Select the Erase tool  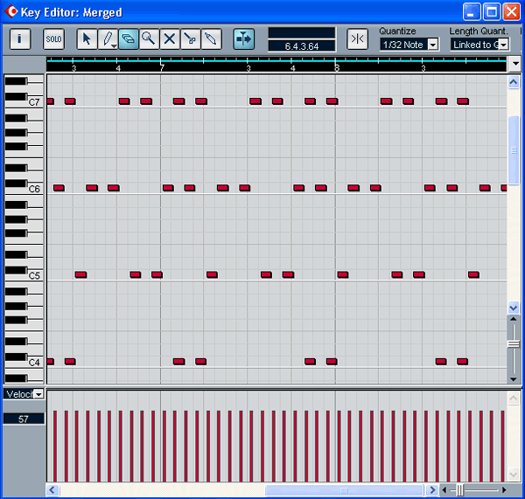(x=129, y=39)
